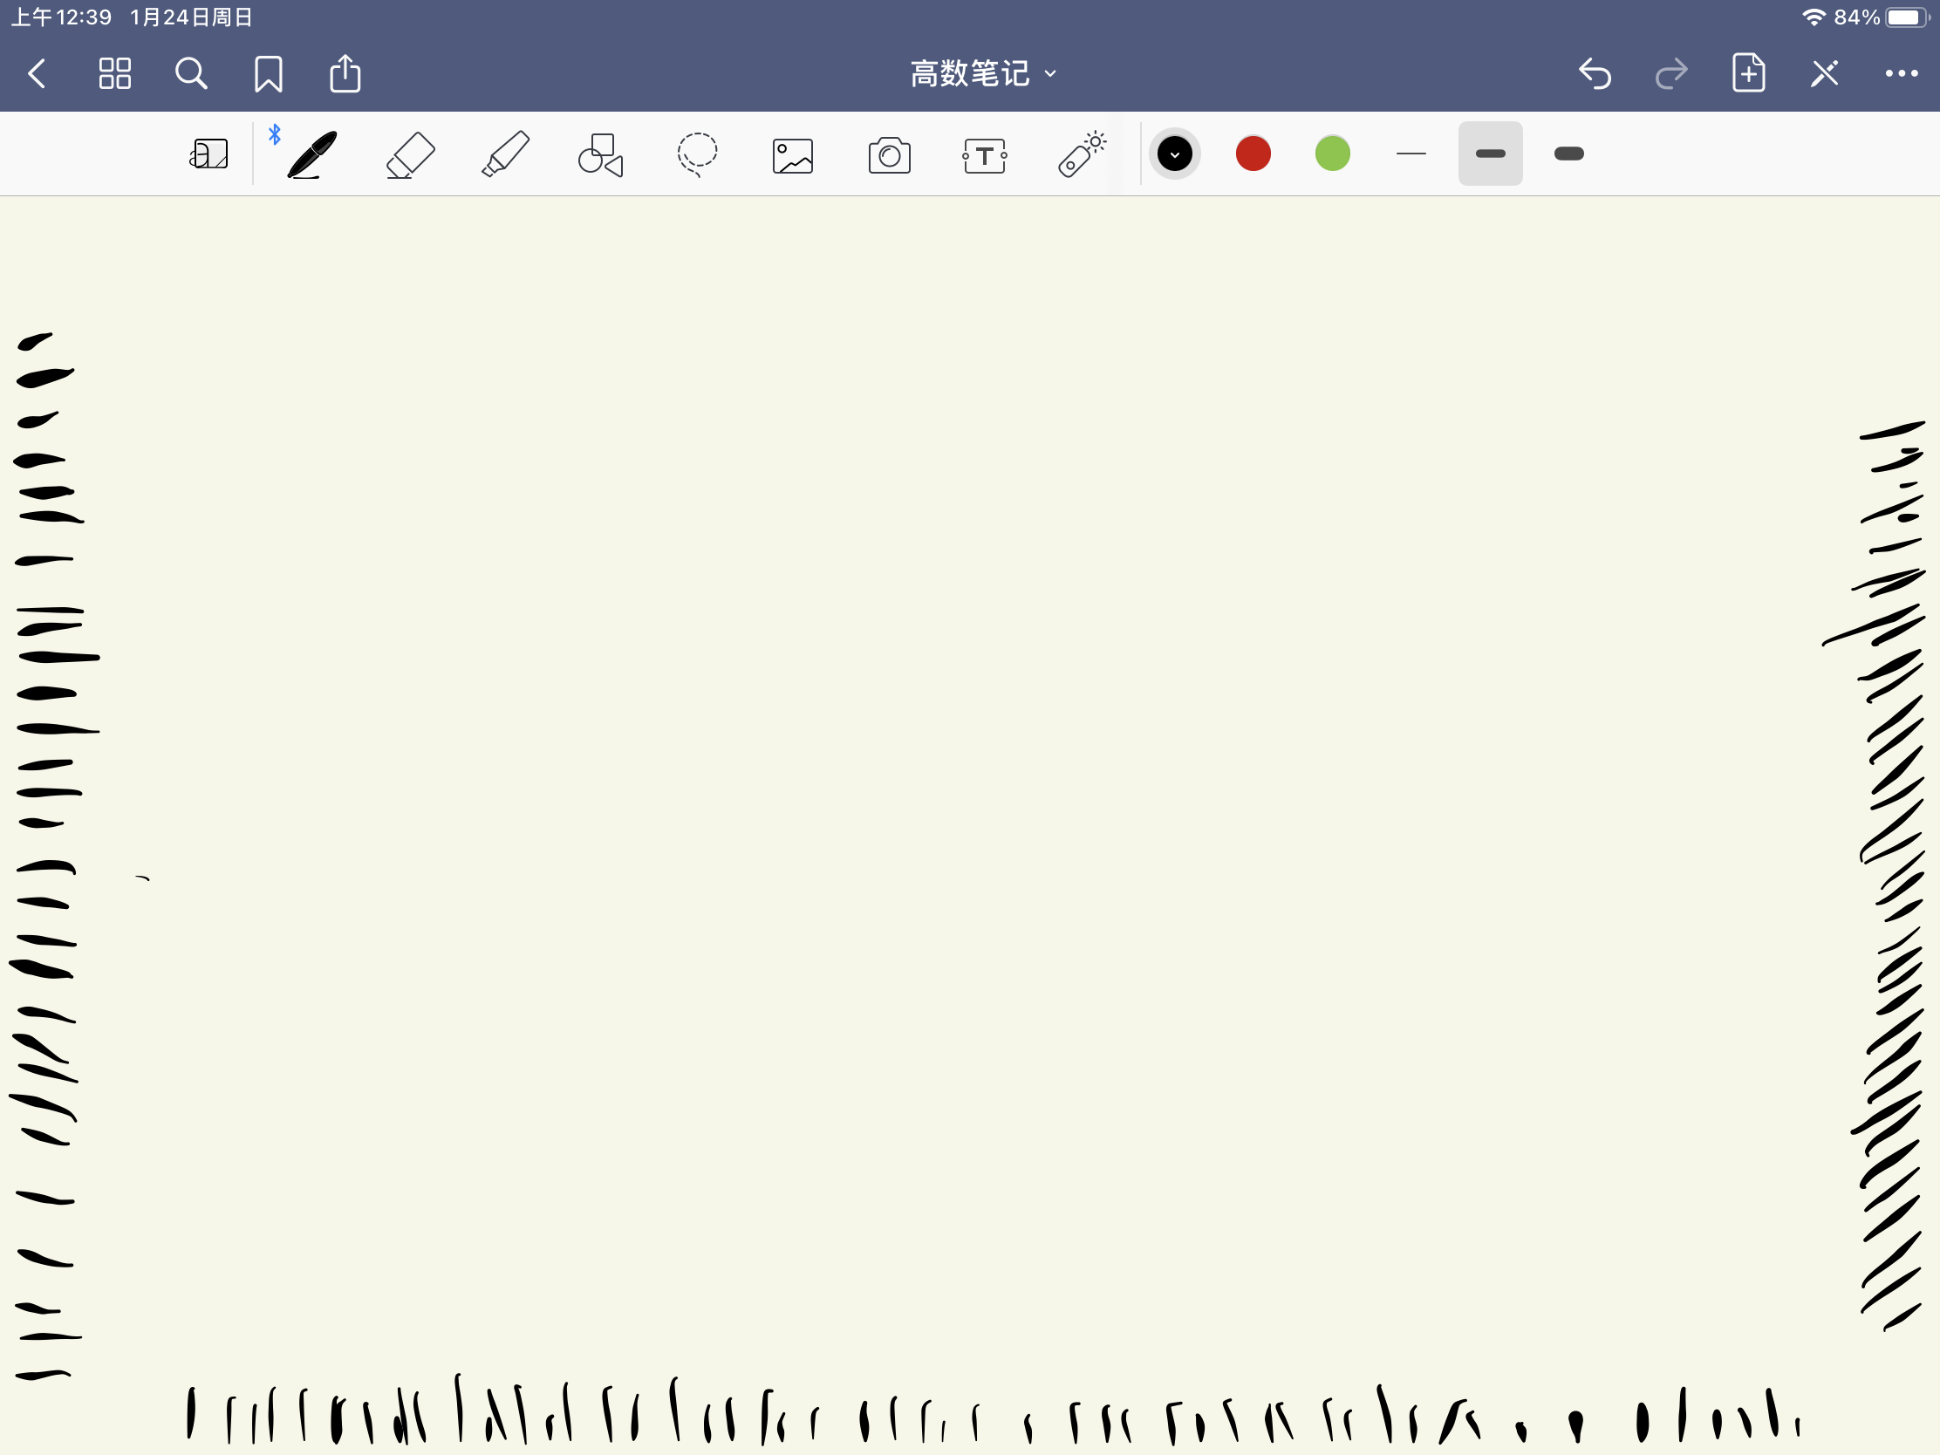The width and height of the screenshot is (1940, 1455).
Task: Expand the 高数笔记 title dropdown
Action: [x=982, y=73]
